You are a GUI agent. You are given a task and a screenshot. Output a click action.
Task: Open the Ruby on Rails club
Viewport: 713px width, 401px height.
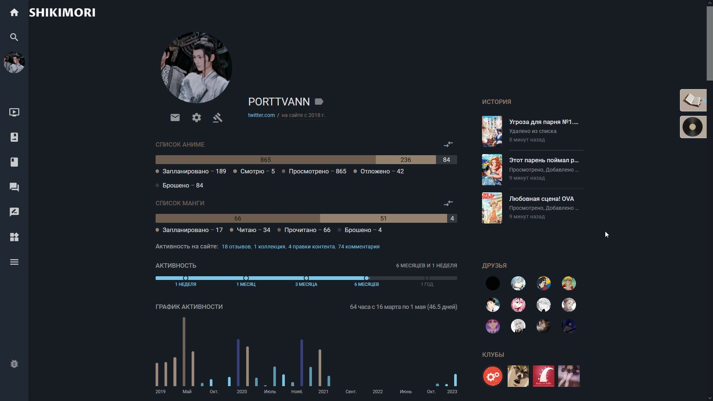pyautogui.click(x=543, y=376)
